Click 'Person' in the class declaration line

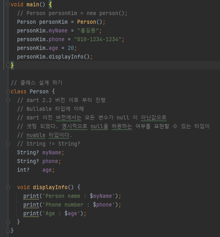[39, 92]
